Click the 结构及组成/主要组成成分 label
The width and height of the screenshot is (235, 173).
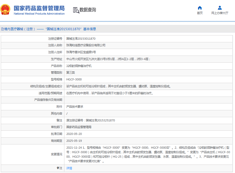point(46,86)
